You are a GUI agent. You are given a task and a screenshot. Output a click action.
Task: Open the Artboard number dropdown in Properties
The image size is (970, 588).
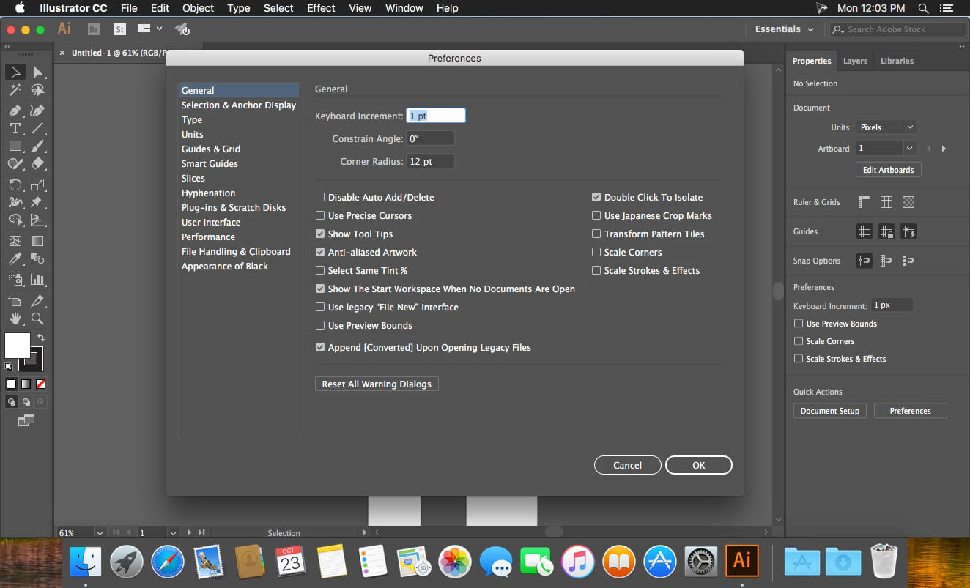(x=910, y=149)
